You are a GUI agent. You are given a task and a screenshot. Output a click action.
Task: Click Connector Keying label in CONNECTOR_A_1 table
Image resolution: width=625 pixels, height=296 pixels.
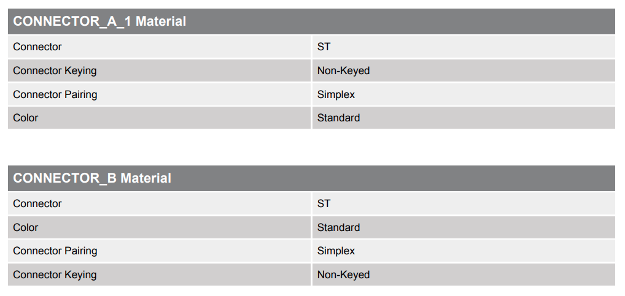point(55,70)
